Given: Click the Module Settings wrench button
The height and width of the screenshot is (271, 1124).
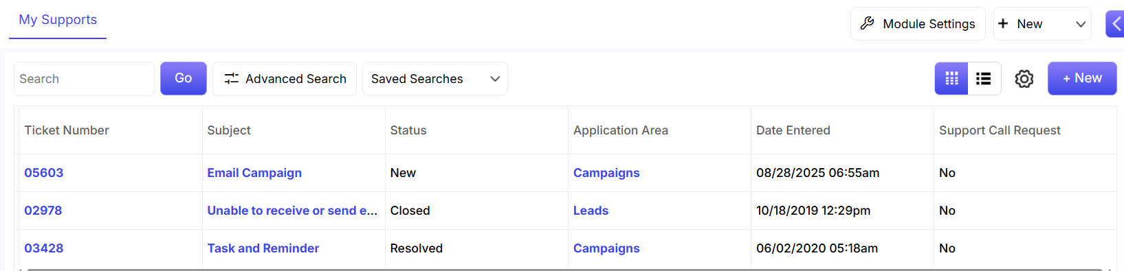Looking at the screenshot, I should click(x=918, y=24).
